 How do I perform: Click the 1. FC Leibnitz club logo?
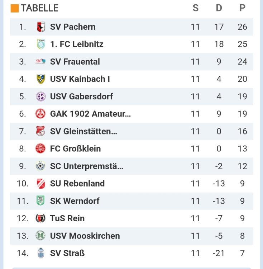click(41, 44)
